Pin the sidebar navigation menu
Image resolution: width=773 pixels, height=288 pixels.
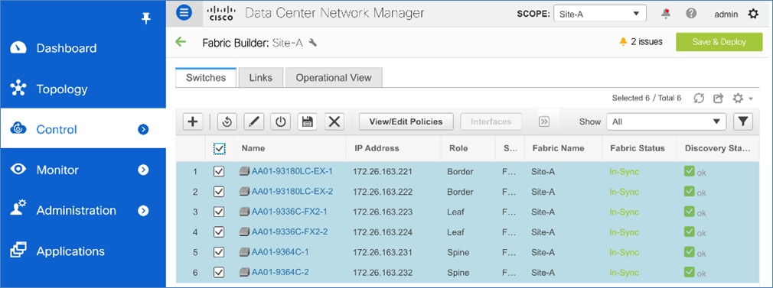pyautogui.click(x=145, y=18)
